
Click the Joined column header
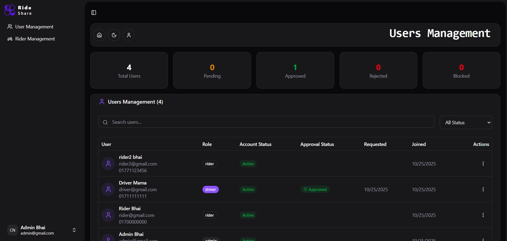tap(419, 144)
